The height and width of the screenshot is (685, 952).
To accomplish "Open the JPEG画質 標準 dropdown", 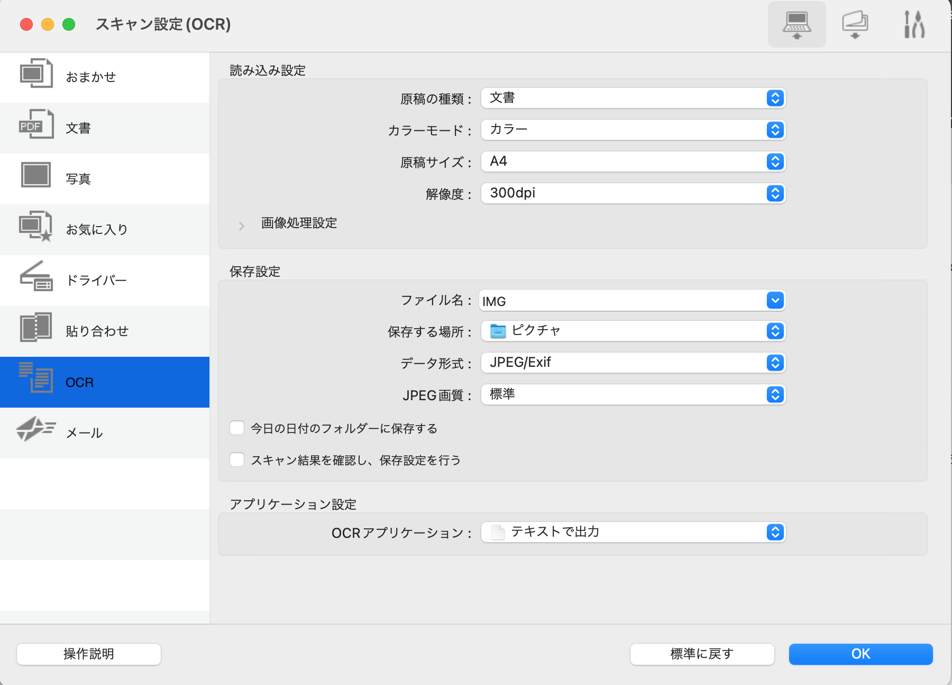I will click(633, 394).
